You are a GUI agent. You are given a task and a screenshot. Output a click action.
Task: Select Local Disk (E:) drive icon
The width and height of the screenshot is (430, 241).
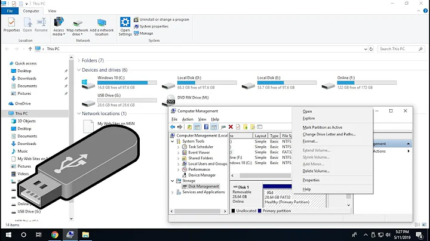tap(248, 85)
